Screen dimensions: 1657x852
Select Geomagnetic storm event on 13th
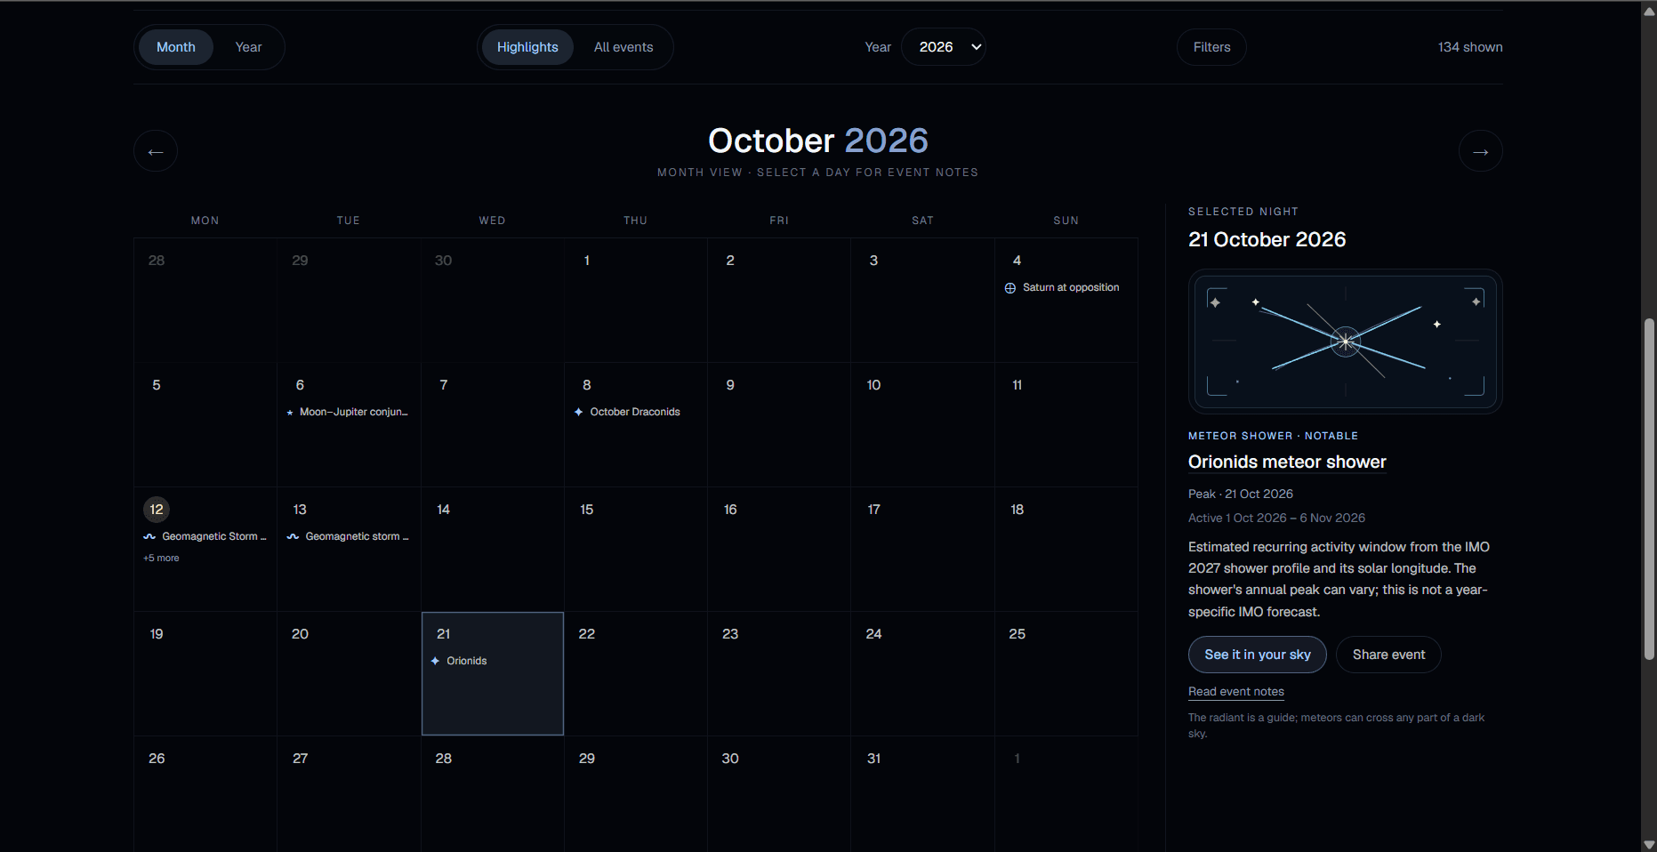tap(348, 536)
